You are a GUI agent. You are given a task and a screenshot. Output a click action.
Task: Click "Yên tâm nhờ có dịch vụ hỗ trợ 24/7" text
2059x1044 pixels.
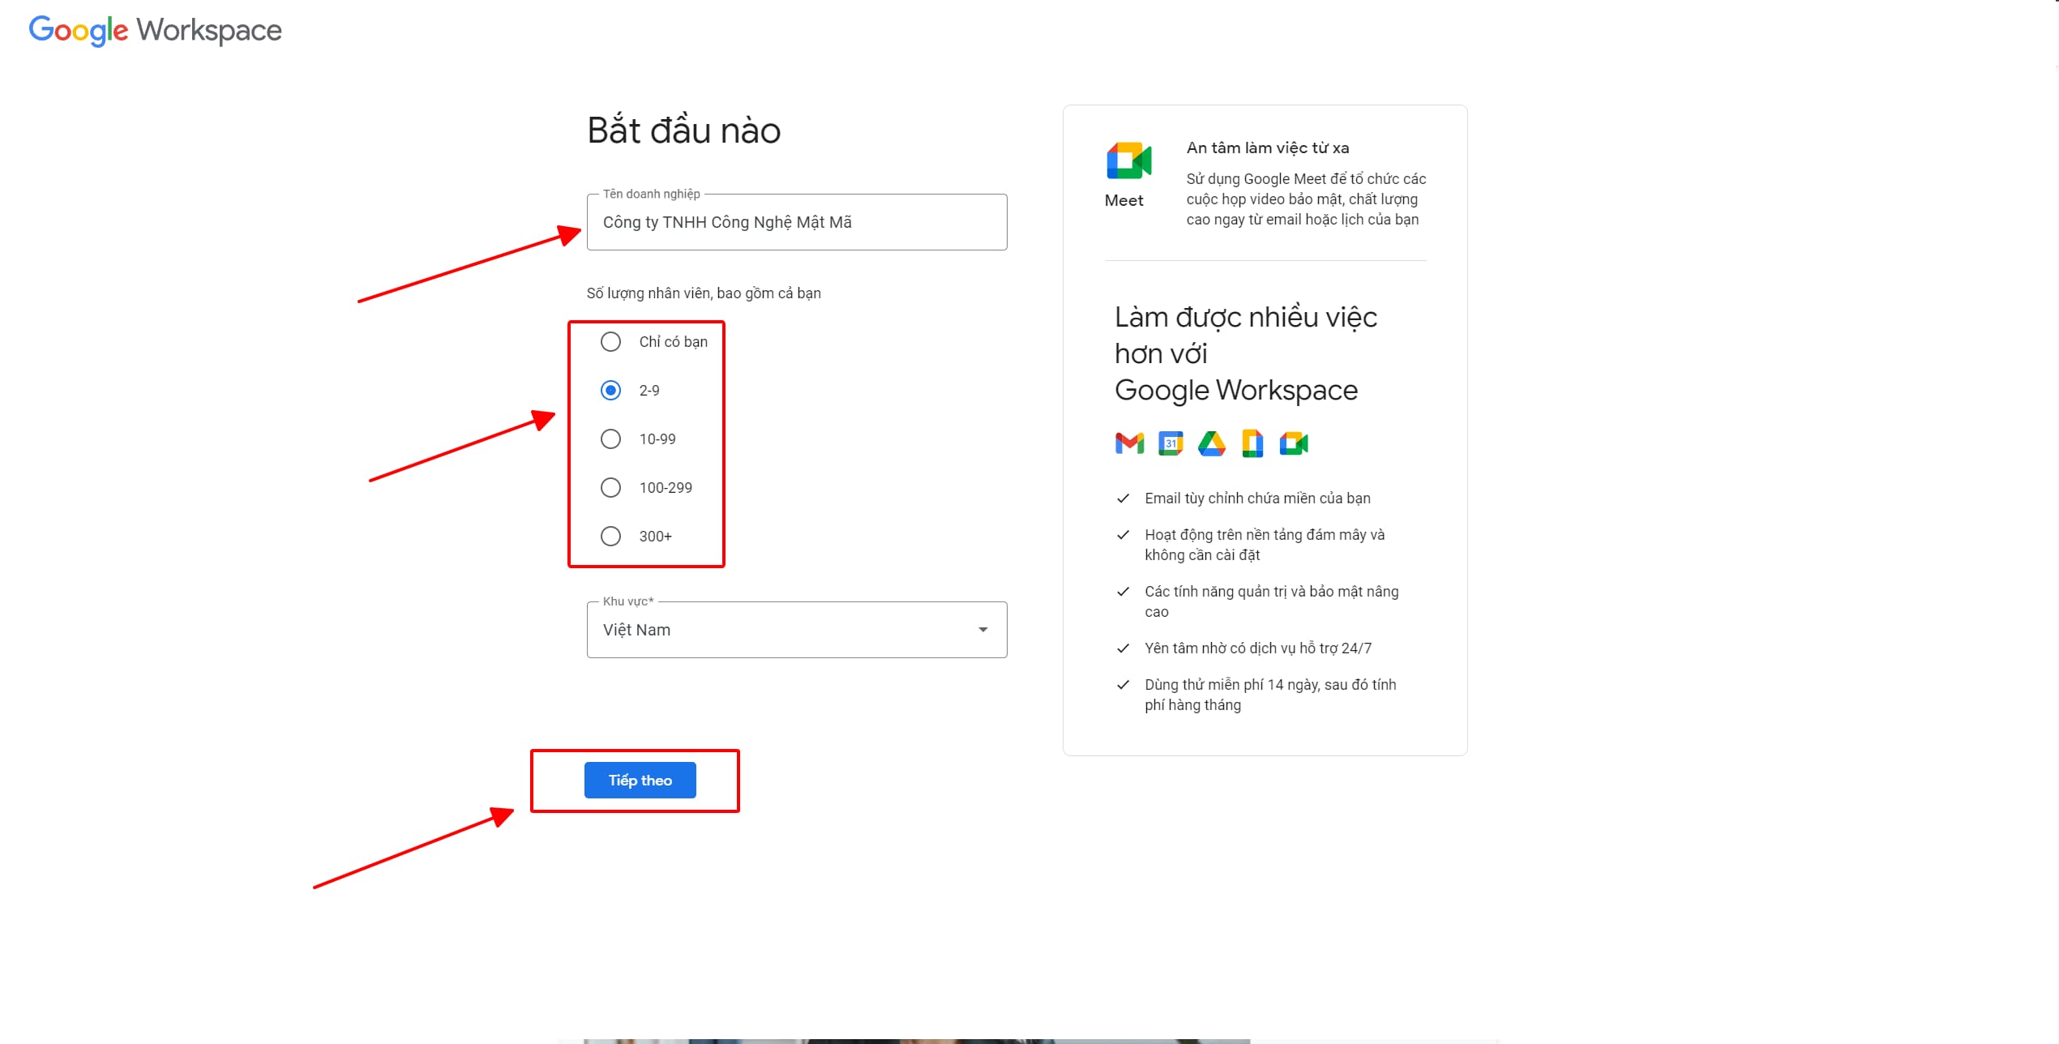pos(1258,648)
